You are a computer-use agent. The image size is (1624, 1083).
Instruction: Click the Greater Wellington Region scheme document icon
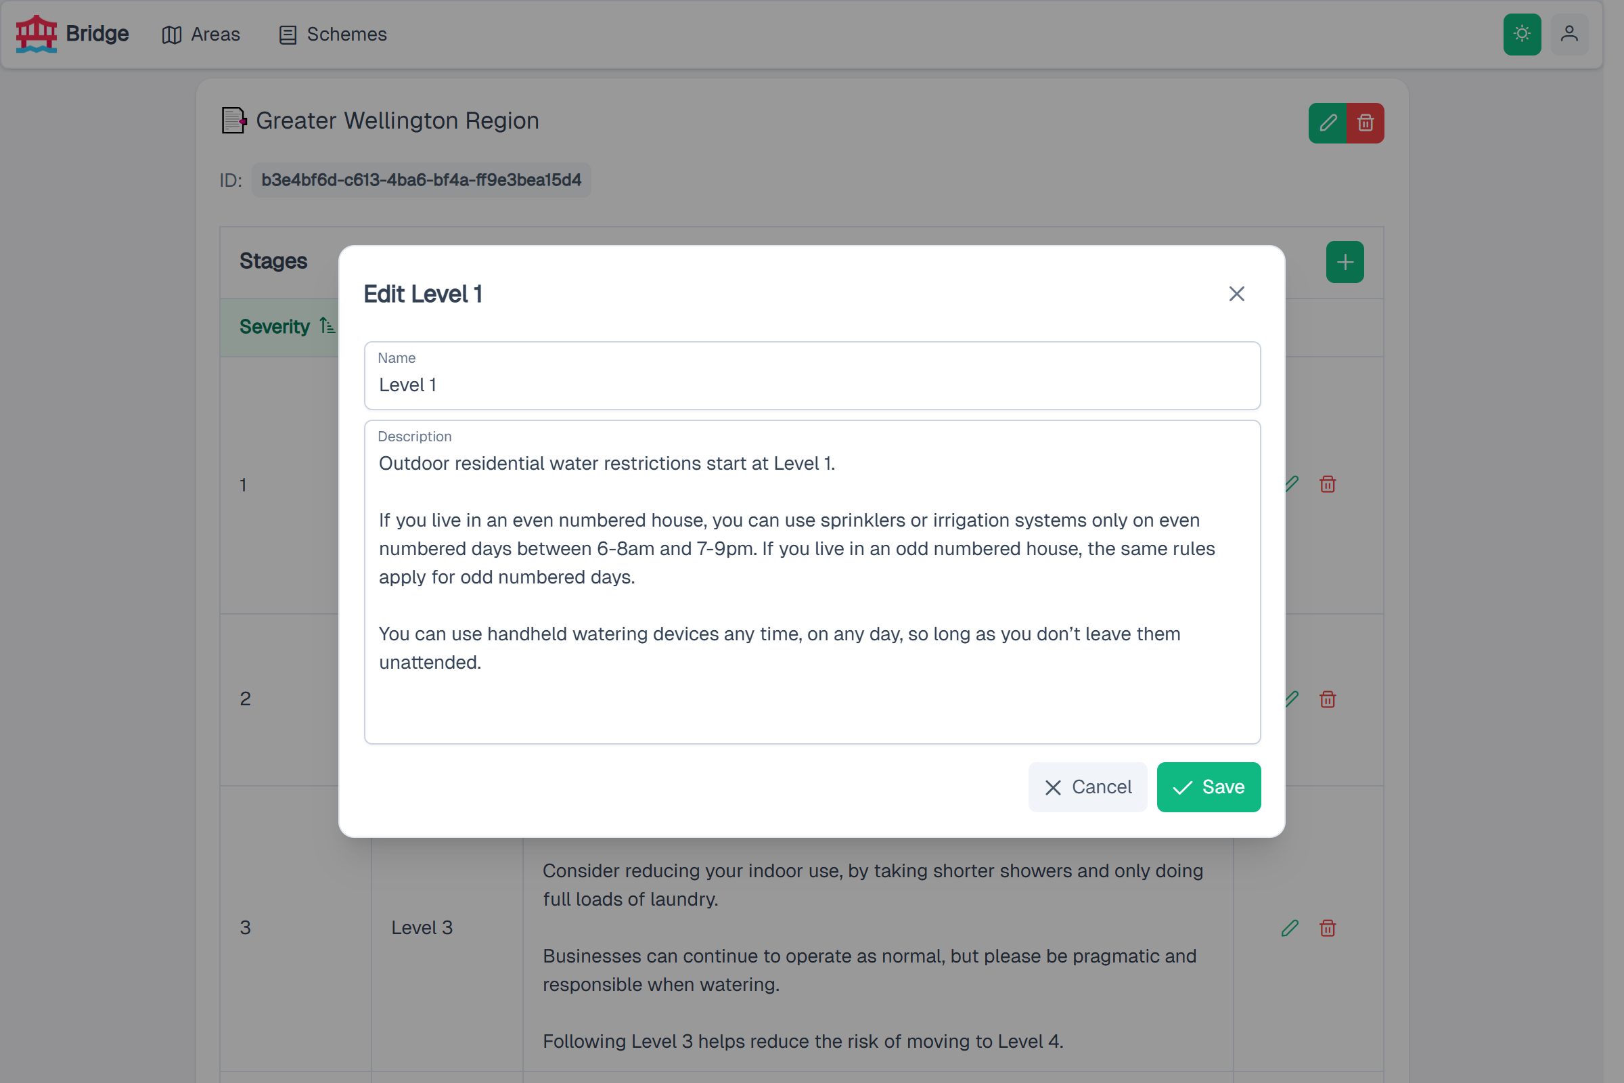coord(233,121)
